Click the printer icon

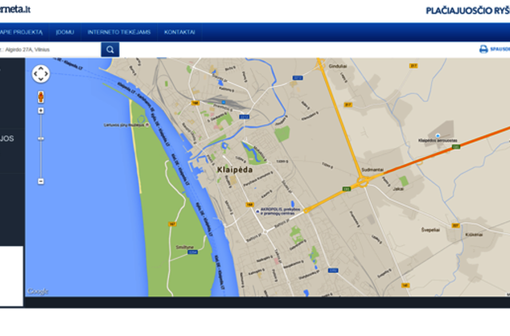(x=483, y=49)
